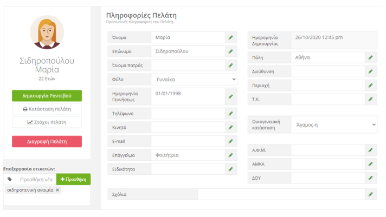Click the green Προσθήκη tag button
The width and height of the screenshot is (386, 217).
(x=73, y=179)
